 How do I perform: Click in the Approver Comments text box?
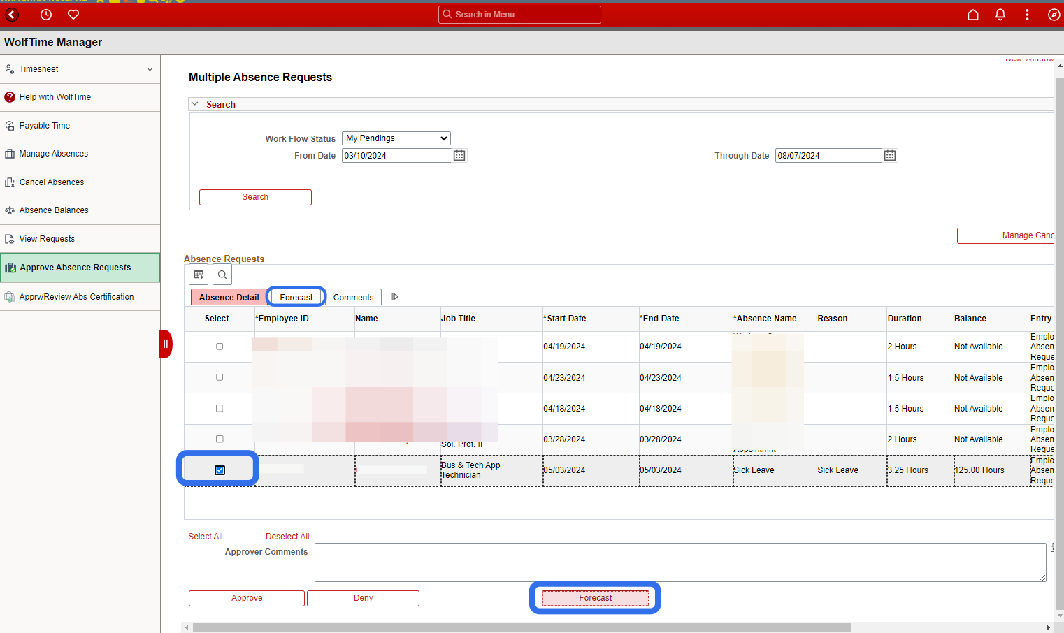(680, 562)
